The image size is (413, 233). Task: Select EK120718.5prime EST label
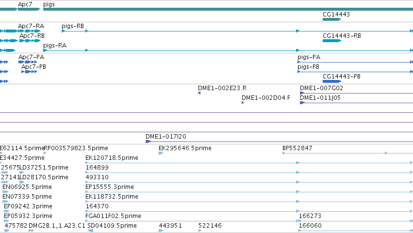112,158
